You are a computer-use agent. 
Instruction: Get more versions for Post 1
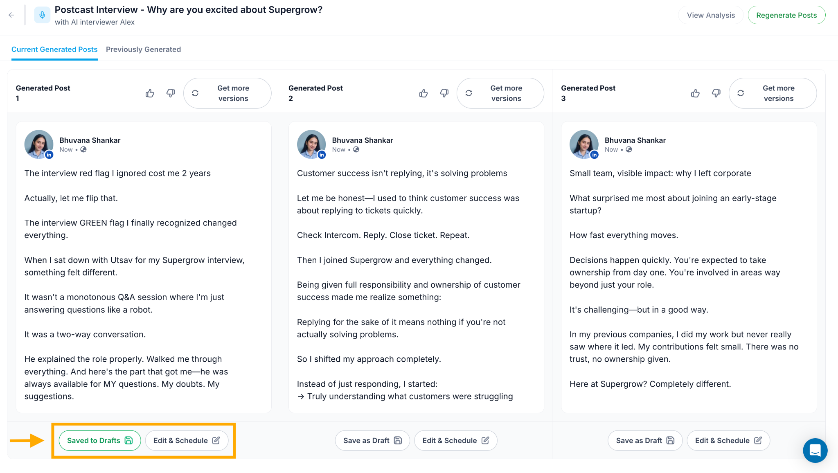pos(228,93)
